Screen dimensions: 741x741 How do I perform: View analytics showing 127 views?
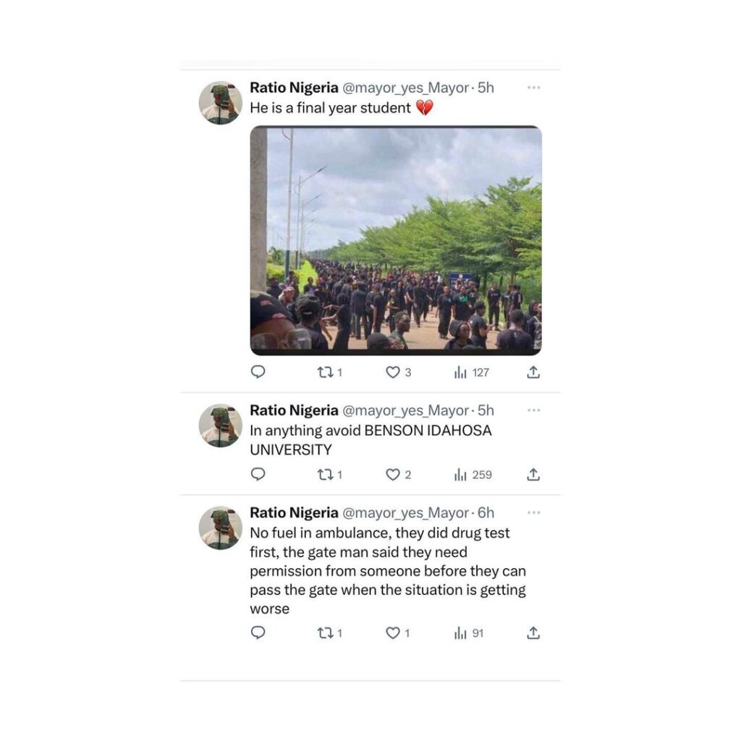pos(471,373)
